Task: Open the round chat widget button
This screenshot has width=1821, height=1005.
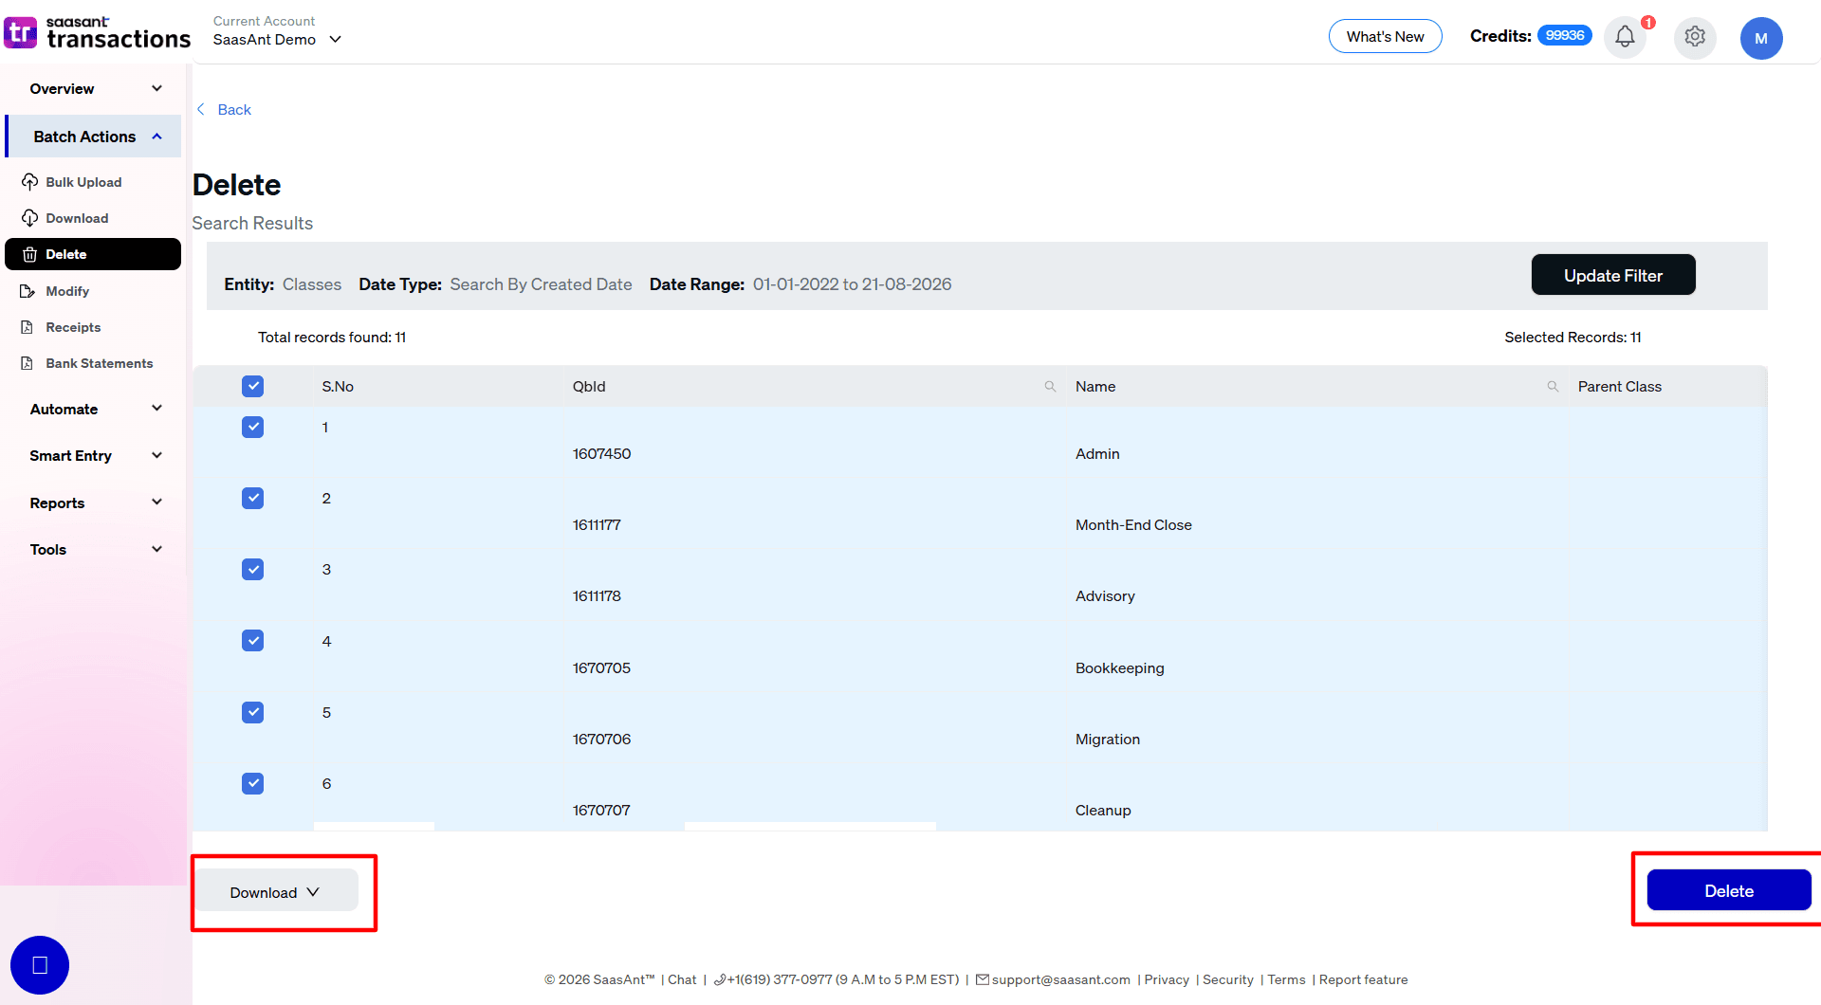Action: coord(40,965)
